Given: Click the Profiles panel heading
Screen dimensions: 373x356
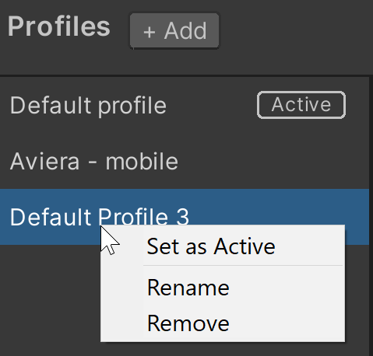Looking at the screenshot, I should coord(59,26).
